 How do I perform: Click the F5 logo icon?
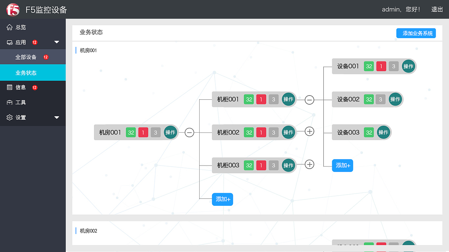13,9
